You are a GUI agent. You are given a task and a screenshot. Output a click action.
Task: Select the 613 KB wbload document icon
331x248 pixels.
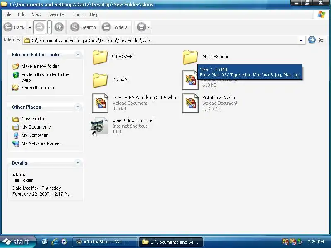click(x=190, y=80)
